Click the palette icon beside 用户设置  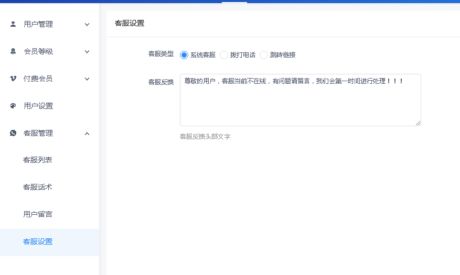13,106
